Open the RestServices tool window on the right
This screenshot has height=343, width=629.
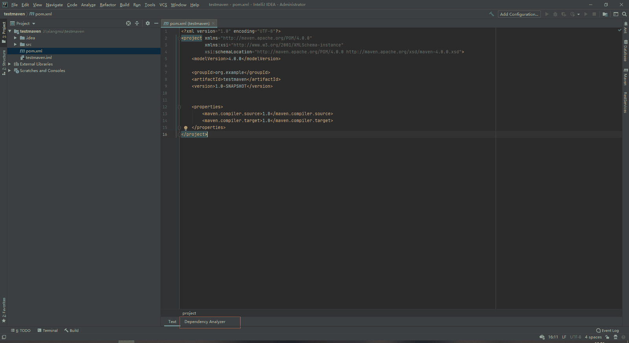[x=625, y=102]
